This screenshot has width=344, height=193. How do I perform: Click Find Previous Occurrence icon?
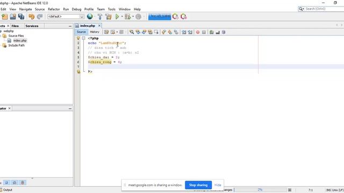tap(138, 32)
